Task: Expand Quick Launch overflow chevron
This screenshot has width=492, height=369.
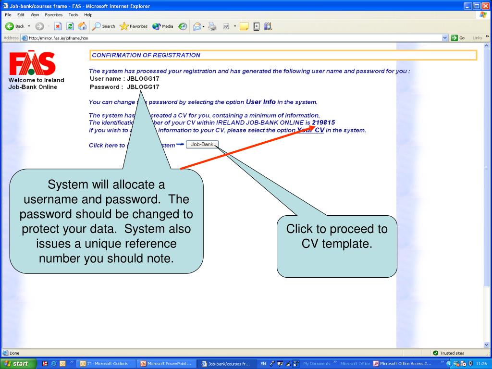Action: click(72, 362)
